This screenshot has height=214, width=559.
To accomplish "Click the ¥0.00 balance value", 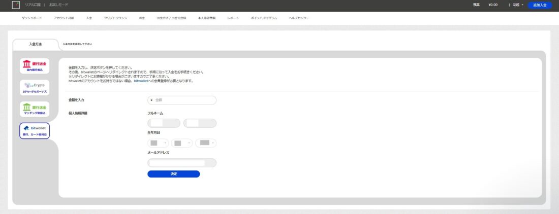I will (x=493, y=5).
